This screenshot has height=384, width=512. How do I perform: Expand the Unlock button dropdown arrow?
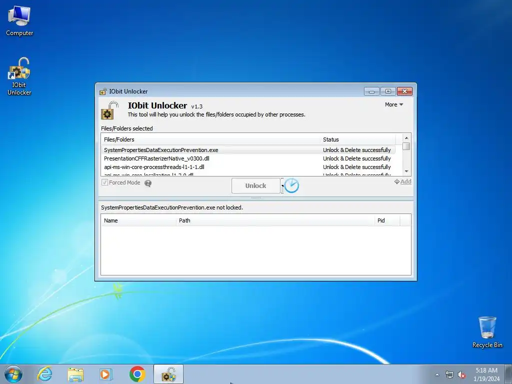click(x=282, y=186)
